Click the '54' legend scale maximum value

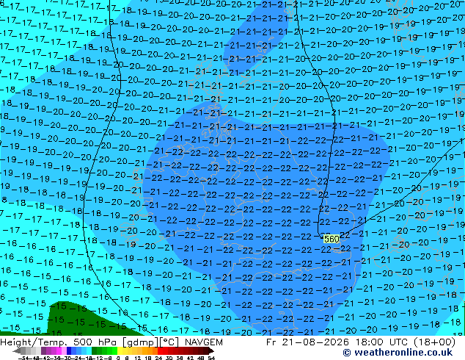[x=211, y=359]
